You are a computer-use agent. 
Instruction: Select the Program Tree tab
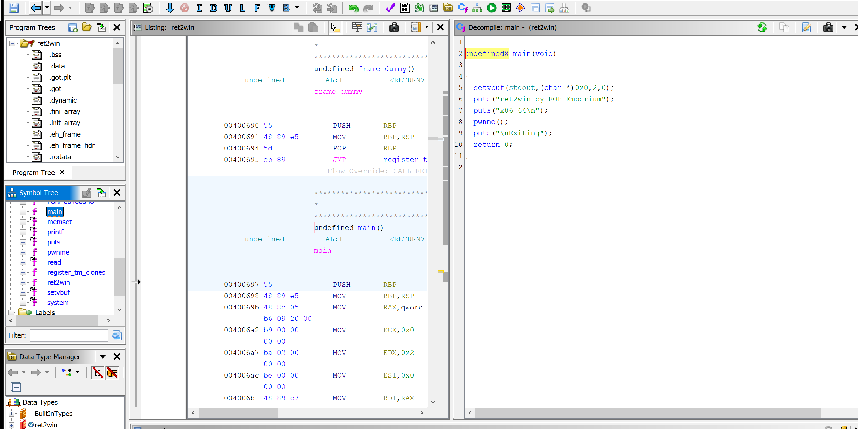(x=34, y=173)
